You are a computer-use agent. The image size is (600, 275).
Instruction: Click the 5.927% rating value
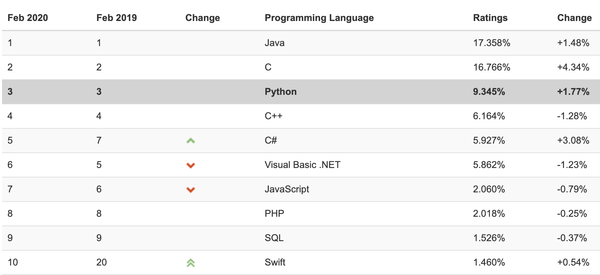489,141
